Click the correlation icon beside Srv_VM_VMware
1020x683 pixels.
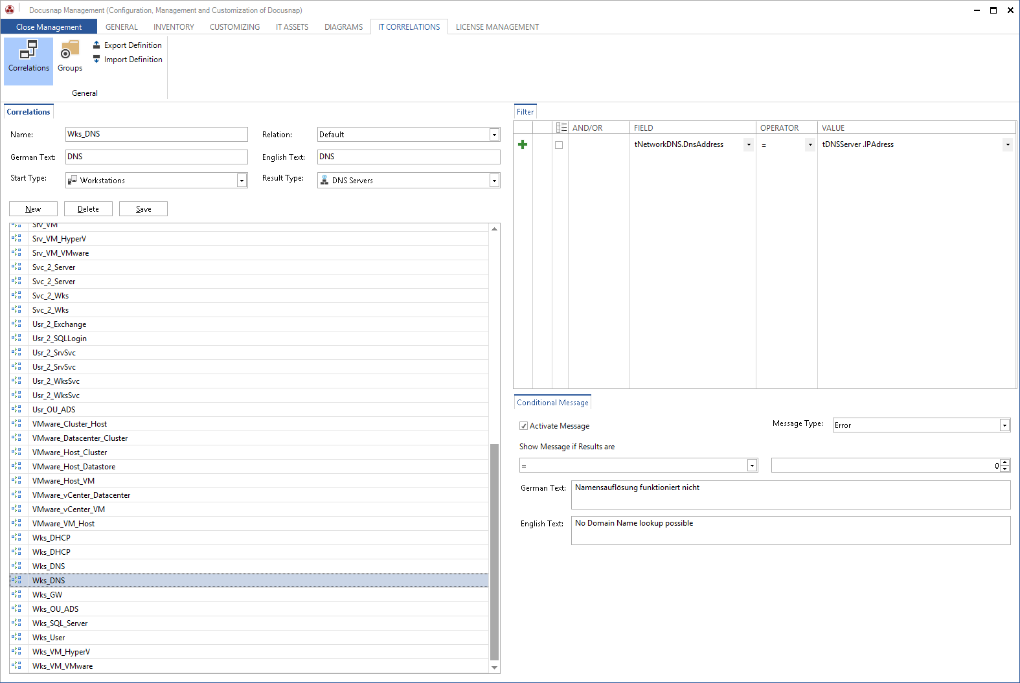17,252
